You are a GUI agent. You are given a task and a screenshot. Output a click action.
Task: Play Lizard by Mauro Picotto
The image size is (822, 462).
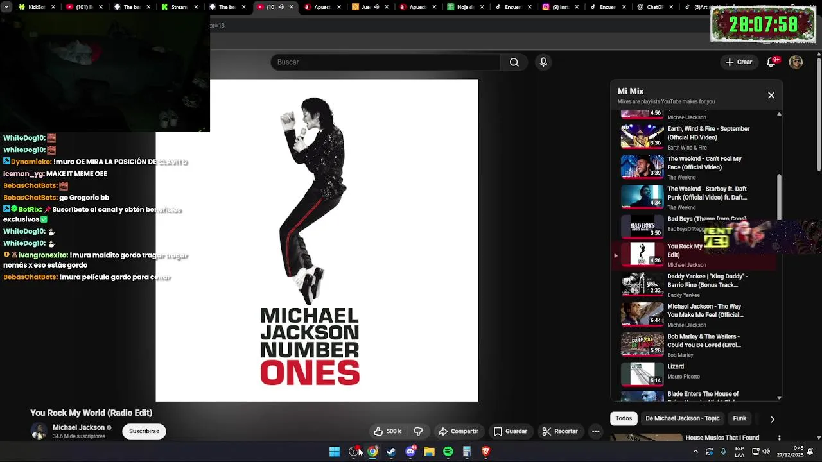(x=697, y=375)
